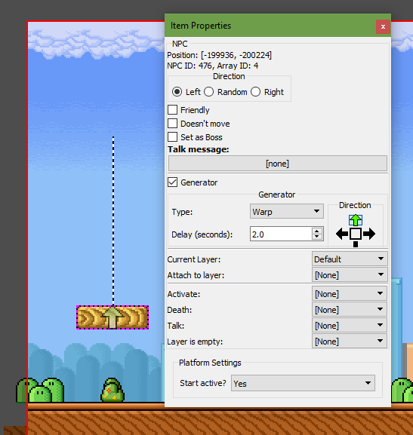Set generator direction to right arrow
This screenshot has height=435, width=413.
pyautogui.click(x=369, y=234)
